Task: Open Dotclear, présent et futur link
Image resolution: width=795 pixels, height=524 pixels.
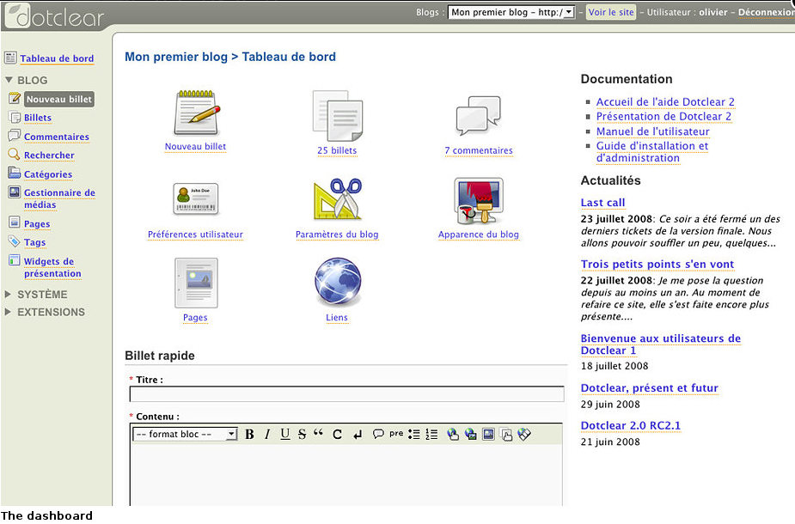Action: (650, 388)
